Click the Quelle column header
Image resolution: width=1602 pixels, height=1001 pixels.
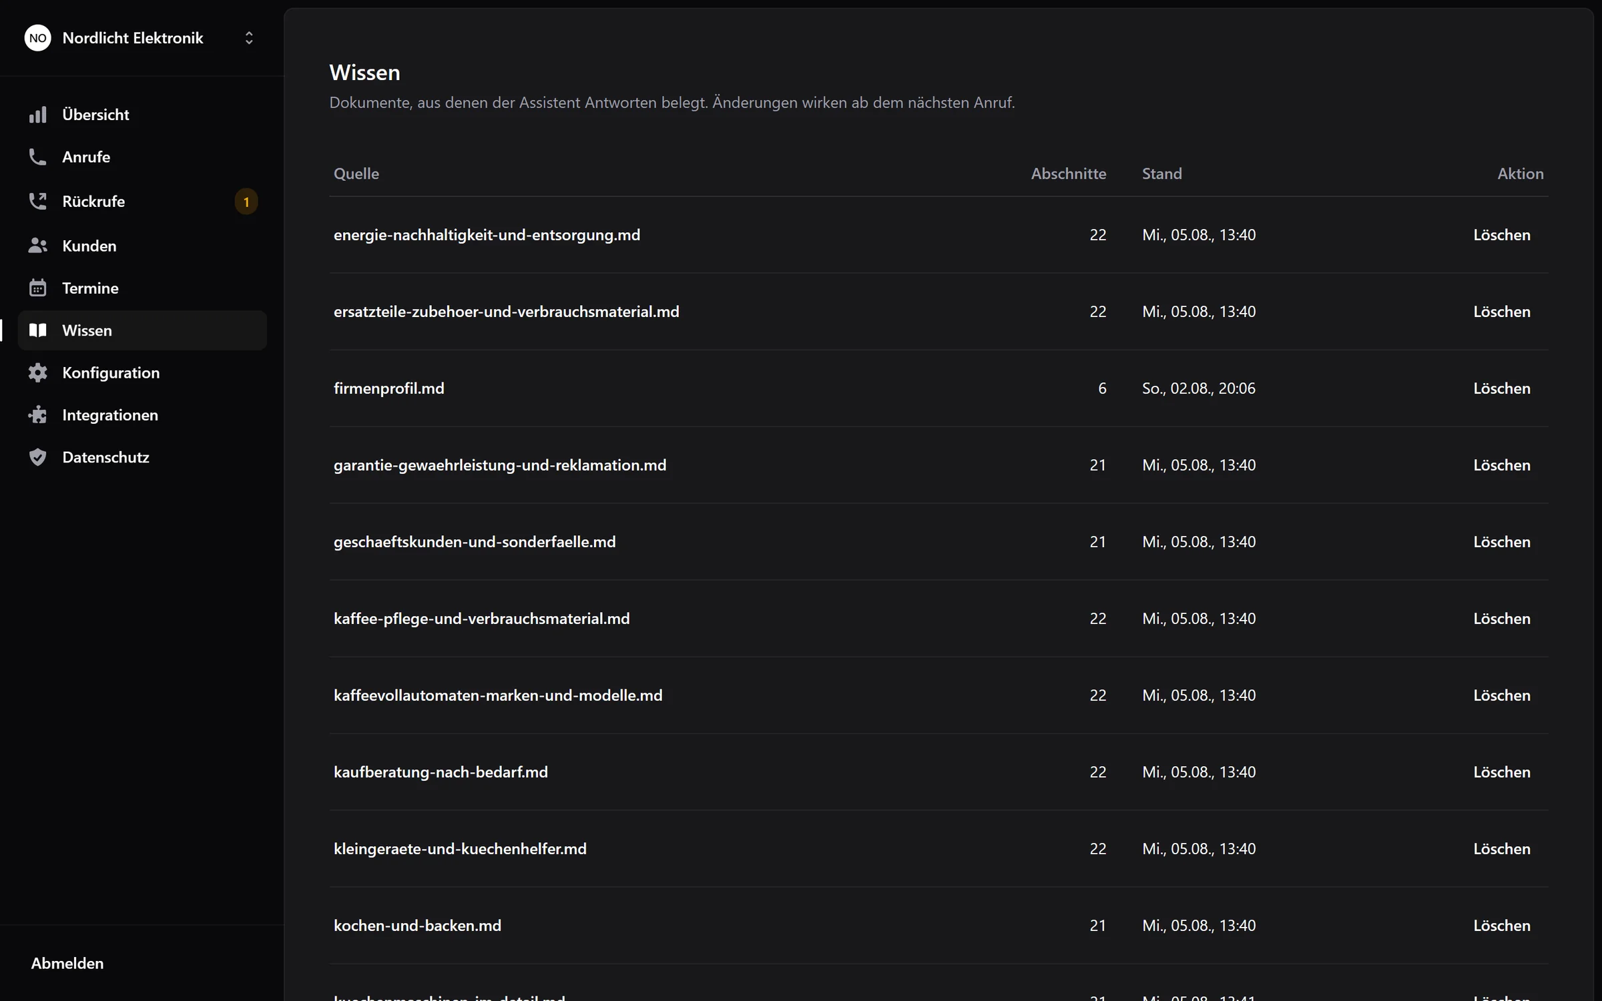(356, 174)
